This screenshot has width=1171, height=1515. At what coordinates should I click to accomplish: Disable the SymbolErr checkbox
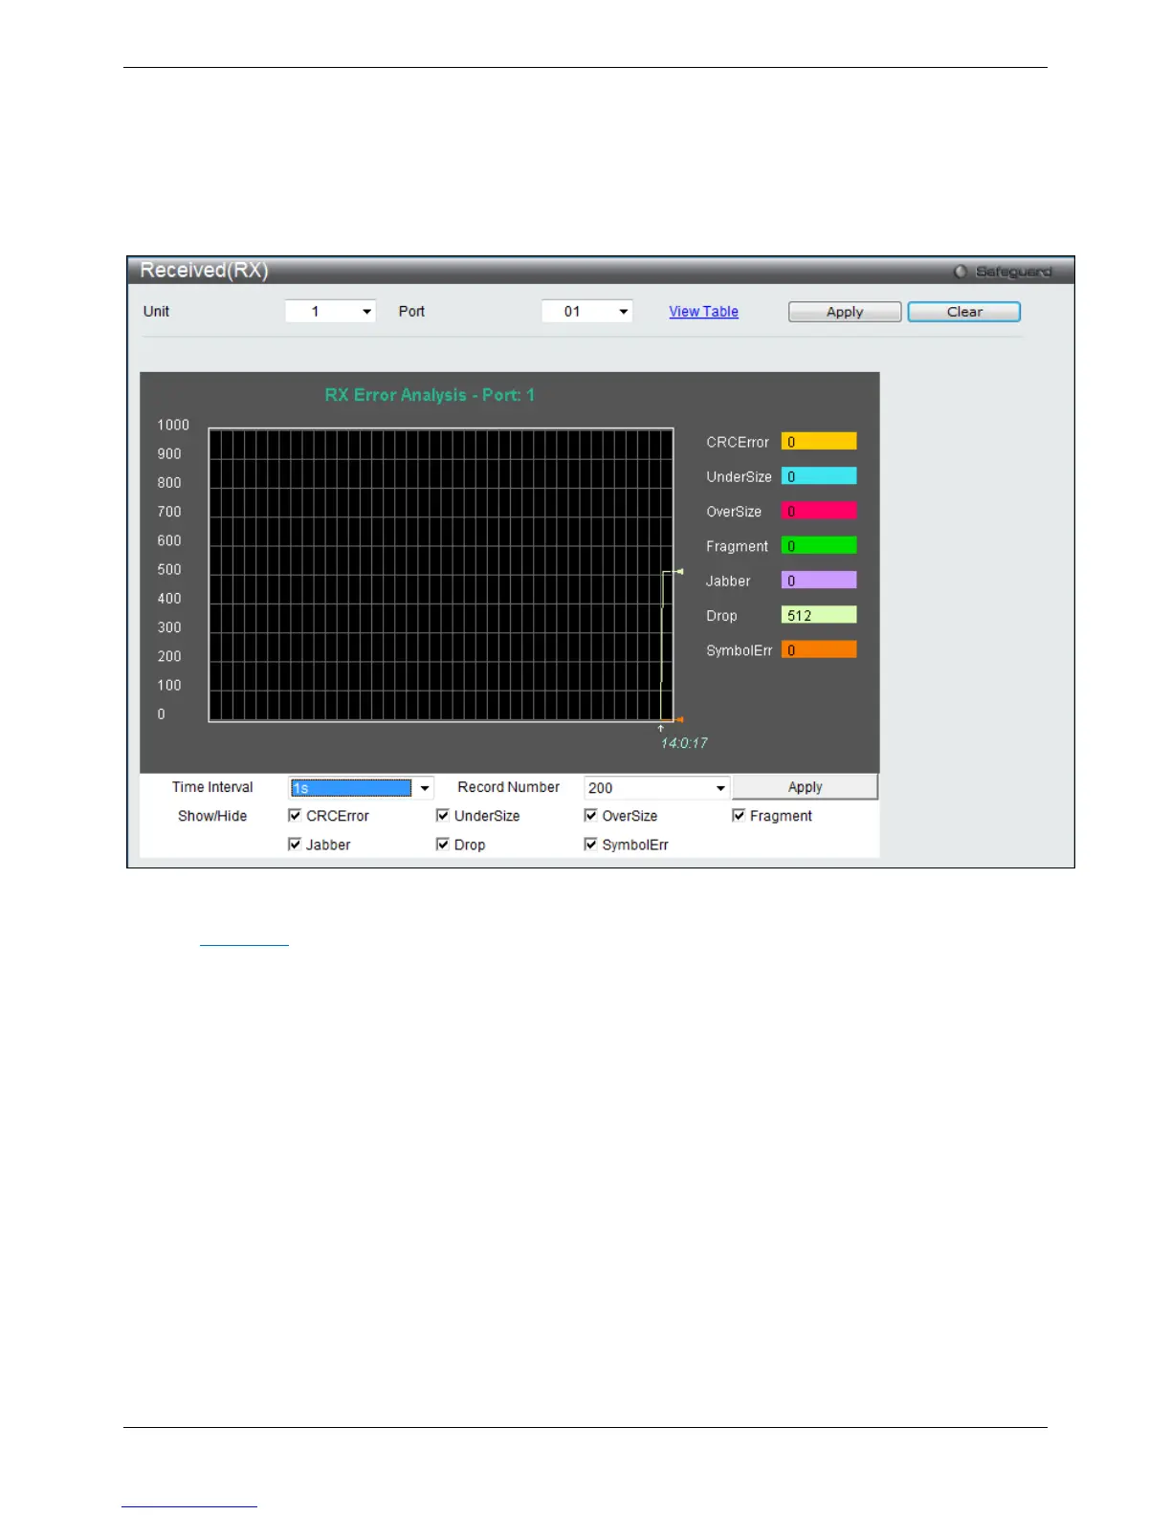590,845
